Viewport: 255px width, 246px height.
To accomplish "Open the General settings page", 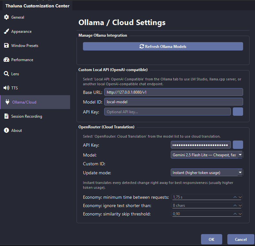I will click(x=35, y=17).
